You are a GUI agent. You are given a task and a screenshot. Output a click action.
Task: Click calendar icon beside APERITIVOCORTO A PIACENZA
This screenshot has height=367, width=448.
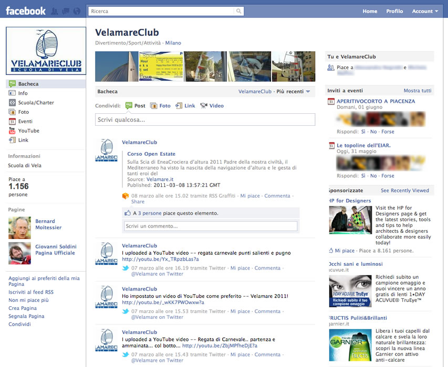[331, 102]
